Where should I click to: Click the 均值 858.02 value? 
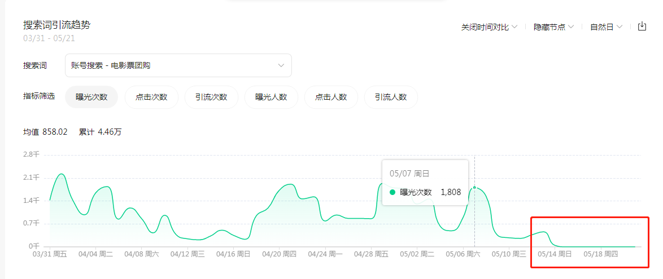[x=45, y=132]
